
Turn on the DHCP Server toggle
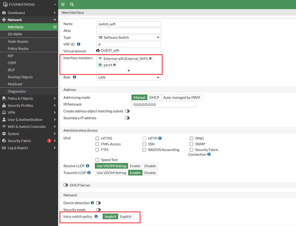[65, 185]
